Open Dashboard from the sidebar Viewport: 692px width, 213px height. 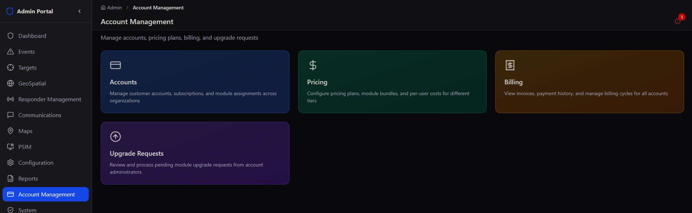click(32, 36)
